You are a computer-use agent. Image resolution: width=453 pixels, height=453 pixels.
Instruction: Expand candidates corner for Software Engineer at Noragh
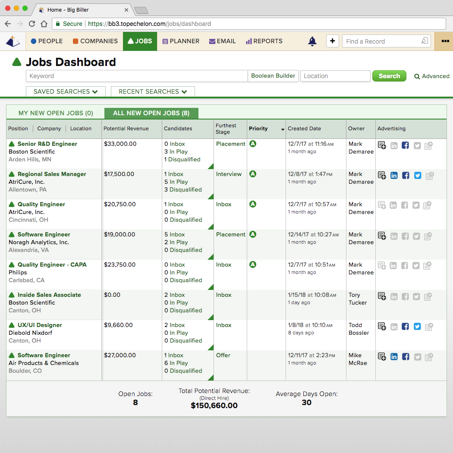coord(211,257)
